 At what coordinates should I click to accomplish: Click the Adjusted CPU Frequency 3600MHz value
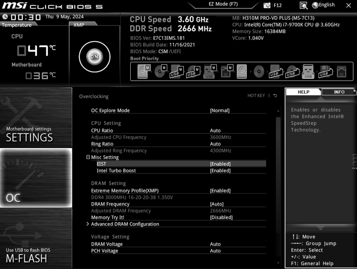(221, 137)
